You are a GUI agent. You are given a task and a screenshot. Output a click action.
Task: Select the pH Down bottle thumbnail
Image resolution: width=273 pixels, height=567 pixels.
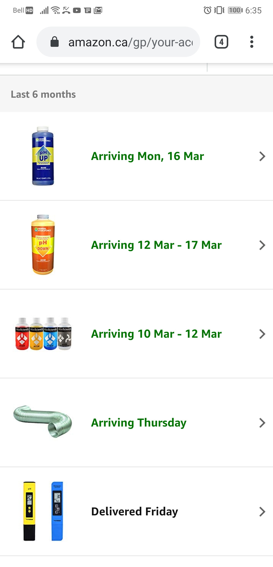[x=43, y=245]
